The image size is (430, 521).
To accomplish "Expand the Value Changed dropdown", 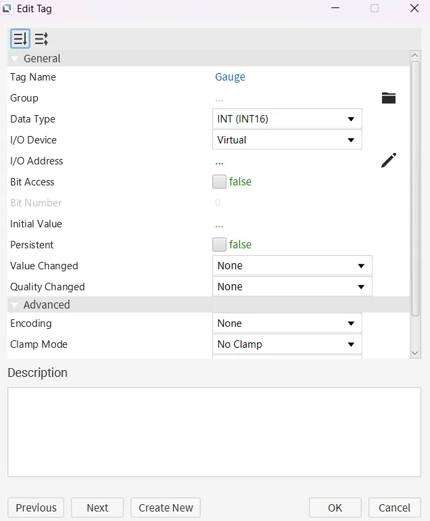I will pyautogui.click(x=292, y=266).
